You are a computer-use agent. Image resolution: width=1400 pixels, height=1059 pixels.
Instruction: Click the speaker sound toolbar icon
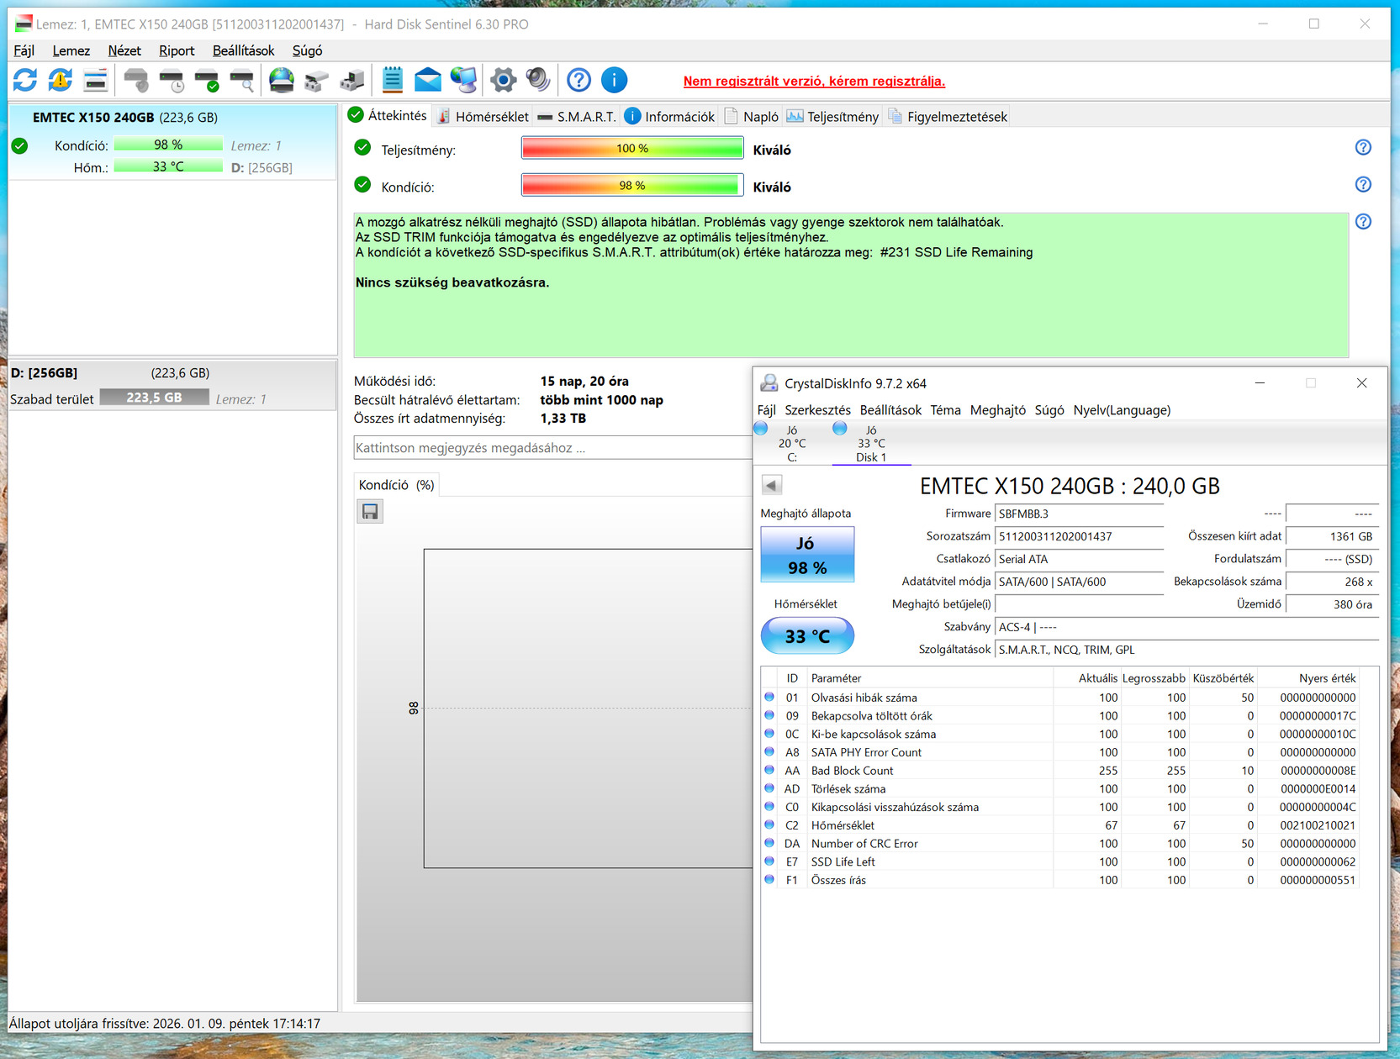538,81
